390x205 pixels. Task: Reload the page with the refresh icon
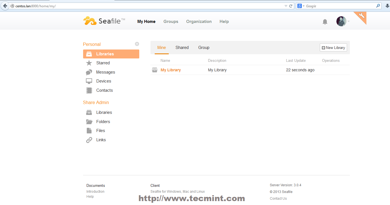click(291, 6)
